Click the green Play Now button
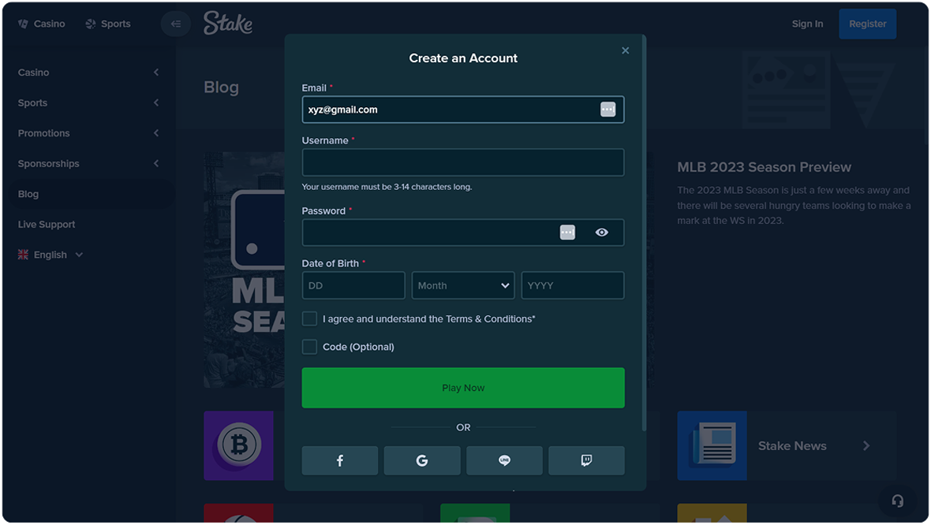 [x=463, y=387]
